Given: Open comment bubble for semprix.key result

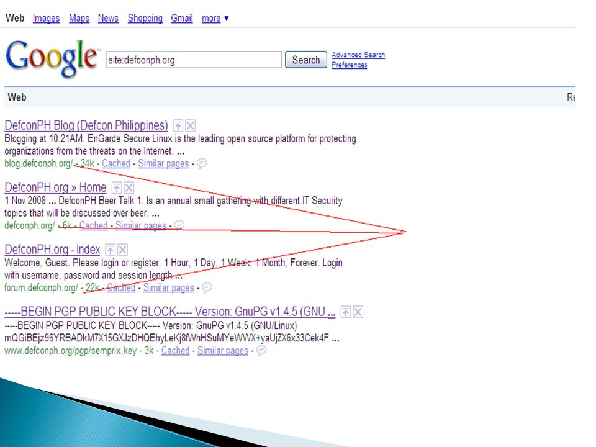Looking at the screenshot, I should 261,350.
